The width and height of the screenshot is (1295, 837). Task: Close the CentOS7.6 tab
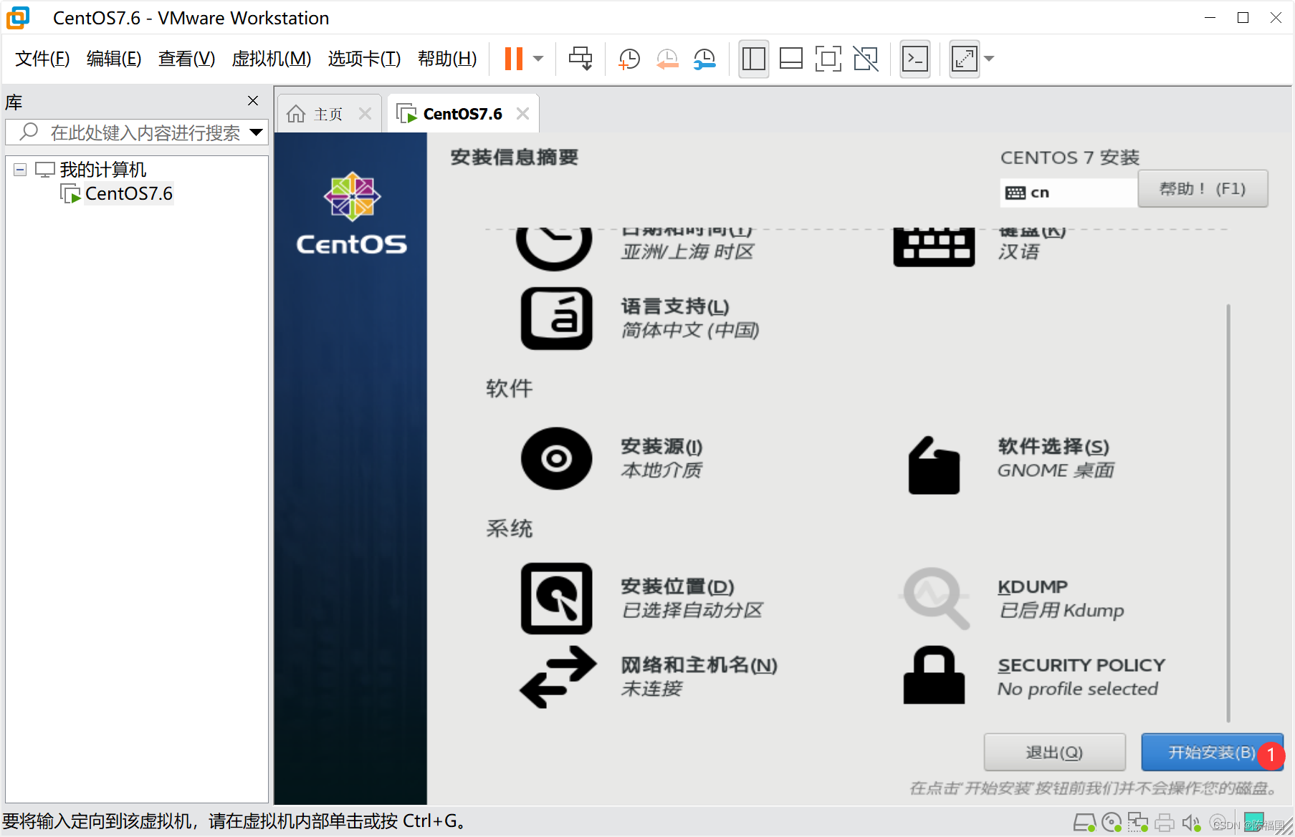[x=523, y=114]
